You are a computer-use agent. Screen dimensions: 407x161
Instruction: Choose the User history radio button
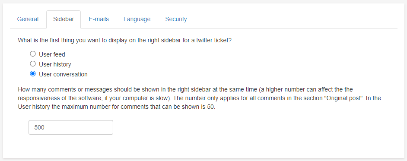pyautogui.click(x=33, y=64)
